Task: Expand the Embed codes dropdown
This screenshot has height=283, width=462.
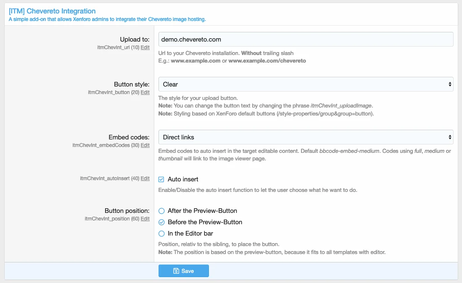Action: pyautogui.click(x=306, y=137)
